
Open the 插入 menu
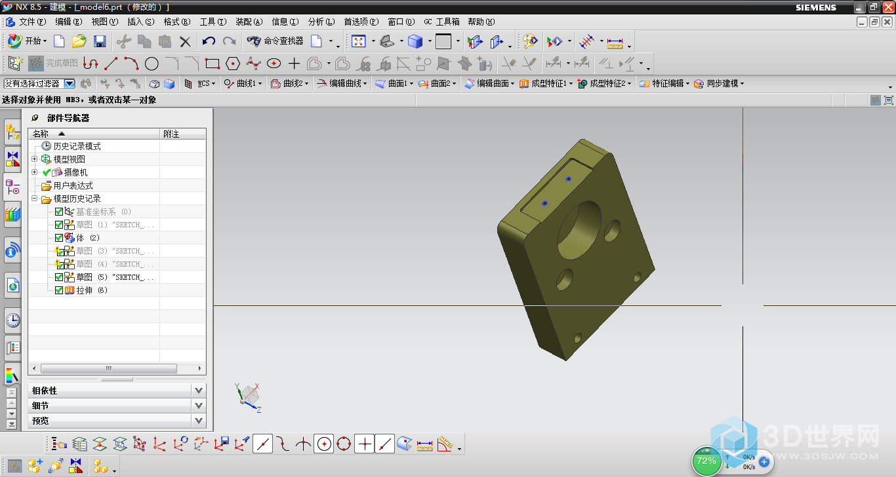[x=140, y=22]
